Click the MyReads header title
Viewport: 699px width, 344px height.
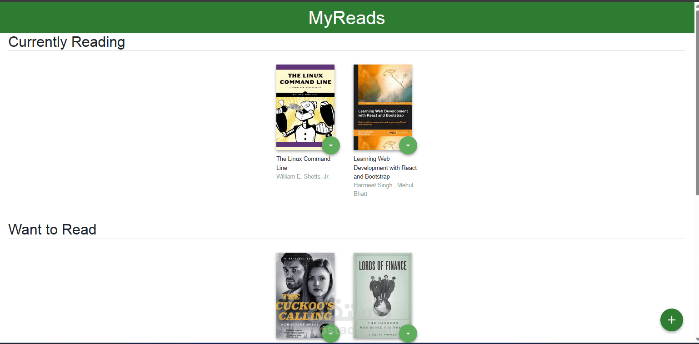pyautogui.click(x=347, y=18)
